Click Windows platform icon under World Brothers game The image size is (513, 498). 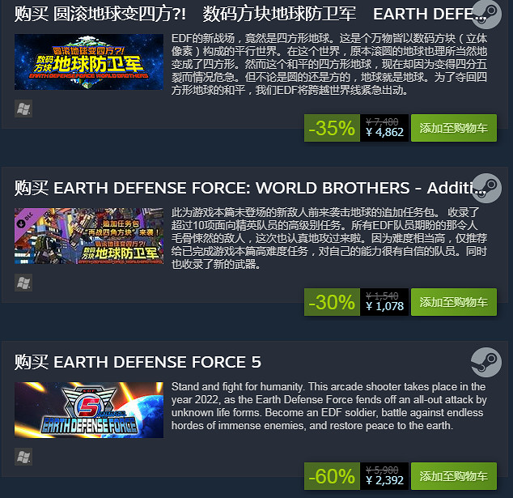coord(23,109)
